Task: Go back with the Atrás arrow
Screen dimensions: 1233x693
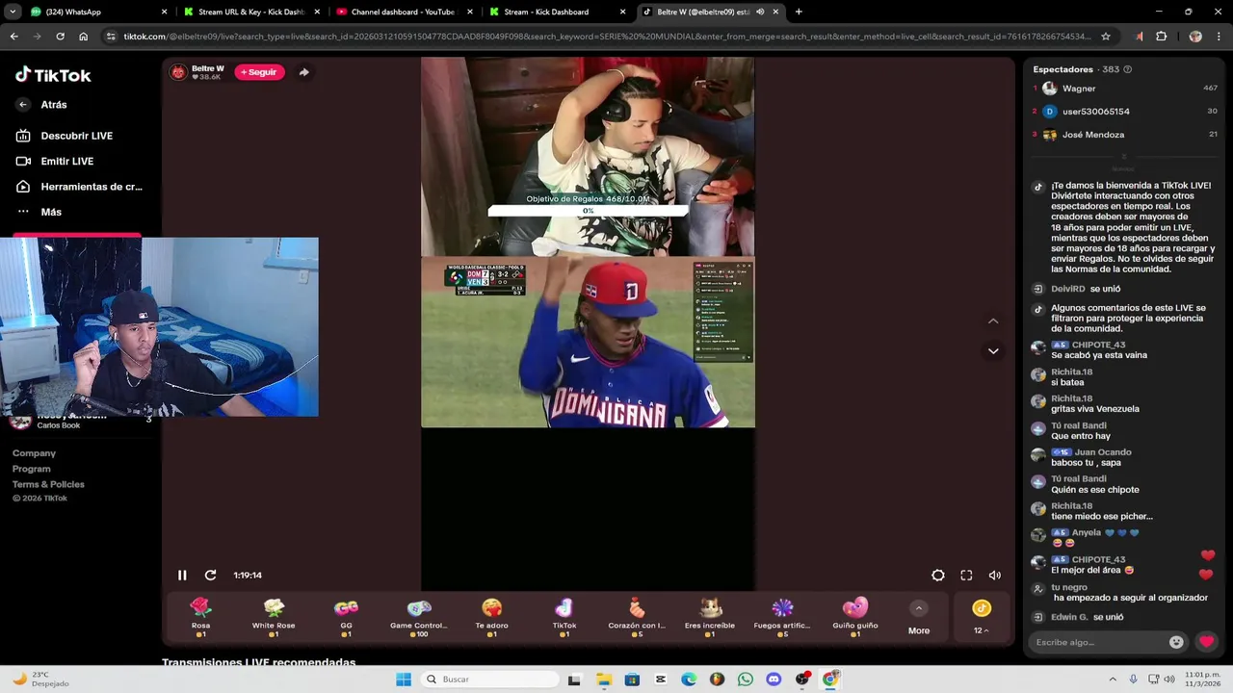Action: coord(23,105)
